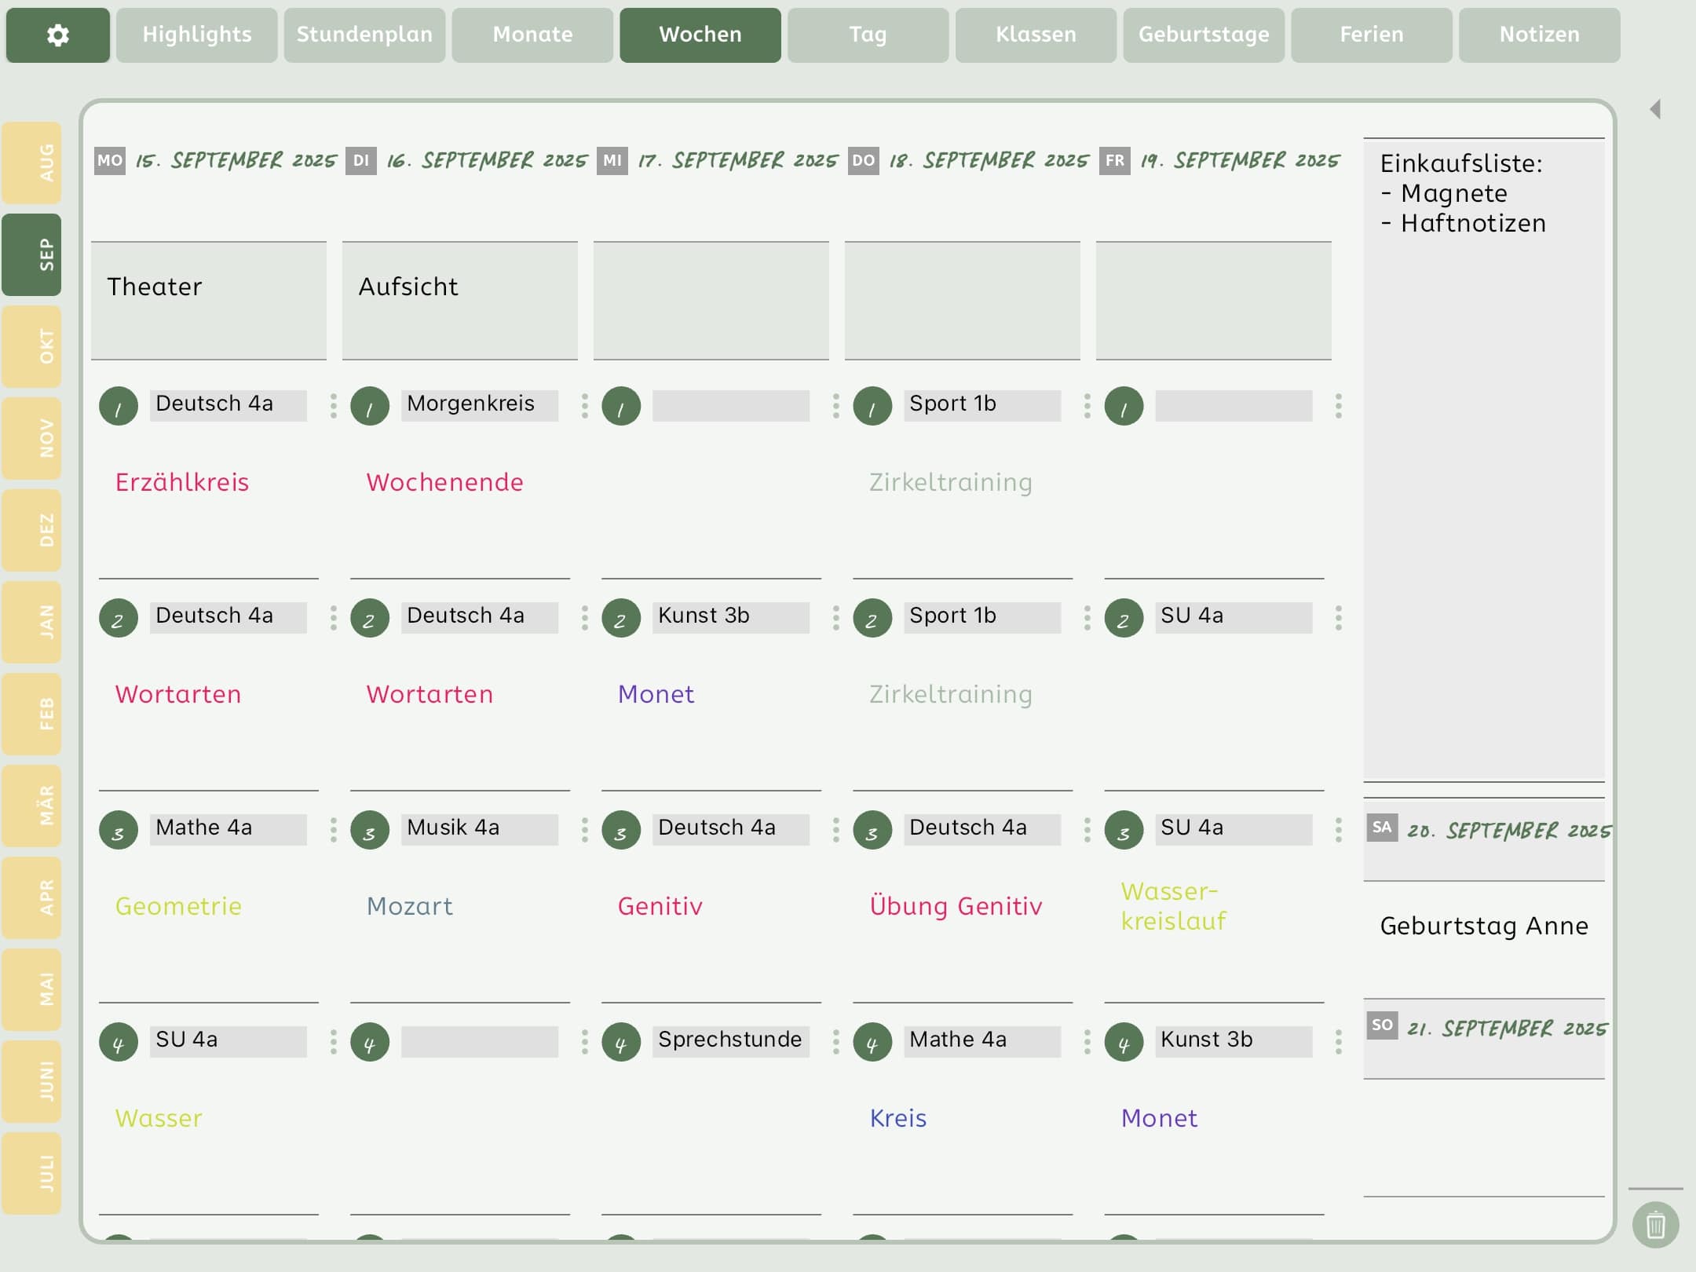Click lesson 3 circle on Friday
Image resolution: width=1696 pixels, height=1272 pixels.
pos(1124,831)
